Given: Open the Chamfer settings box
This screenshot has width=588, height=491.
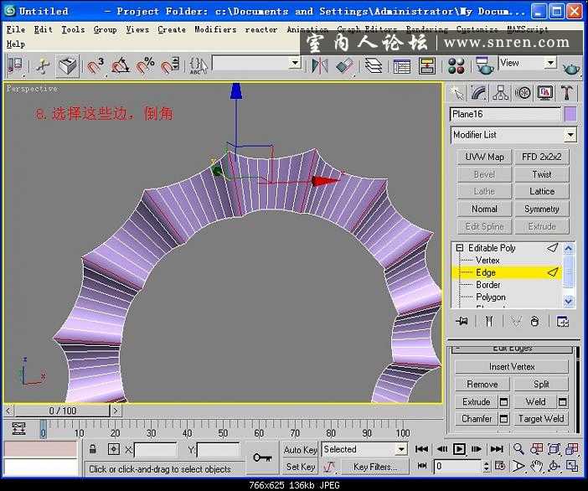Looking at the screenshot, I should pyautogui.click(x=503, y=419).
